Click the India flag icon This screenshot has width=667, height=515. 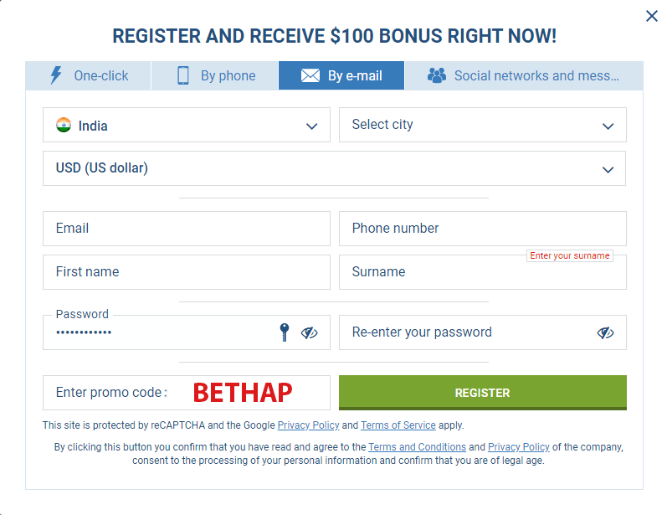coord(64,125)
